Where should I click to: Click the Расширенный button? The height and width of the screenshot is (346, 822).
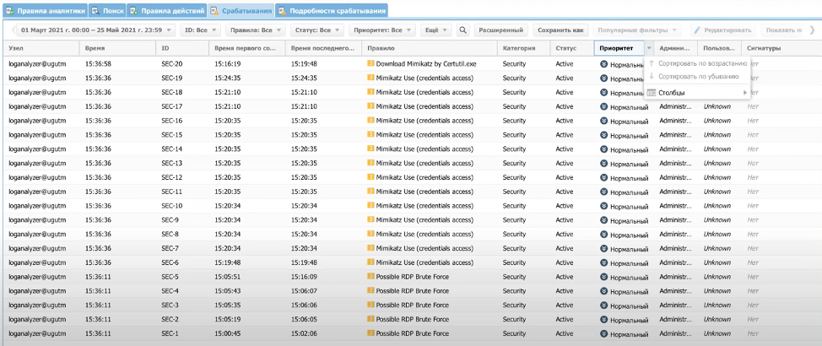[x=500, y=30]
